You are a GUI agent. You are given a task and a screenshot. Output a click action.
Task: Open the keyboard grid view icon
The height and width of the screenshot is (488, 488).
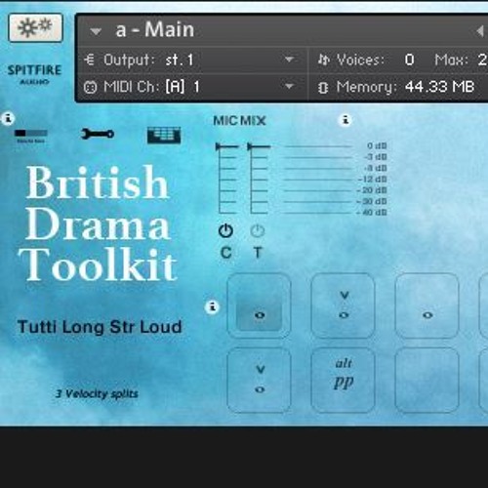[x=164, y=136]
